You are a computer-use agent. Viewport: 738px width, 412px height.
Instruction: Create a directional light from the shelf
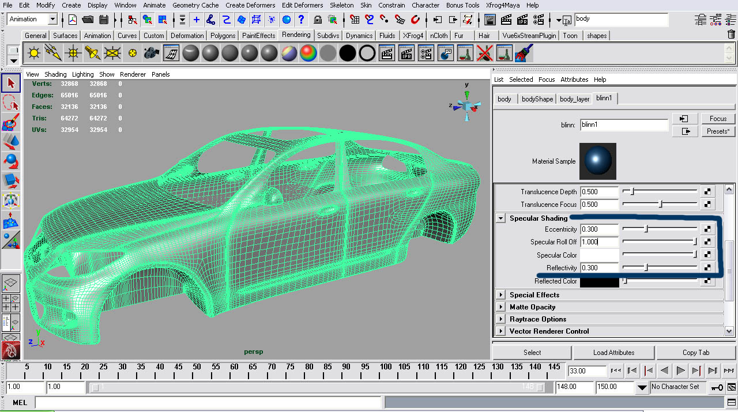pyautogui.click(x=54, y=54)
